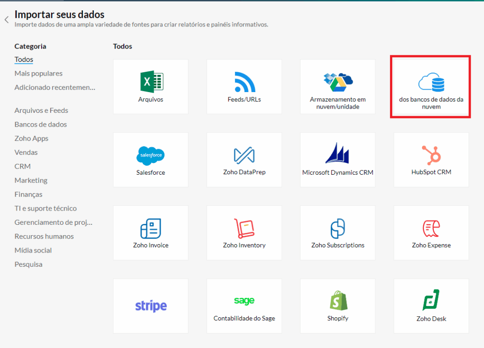Select Armazenamento em nuvem/unidade icon
Screen dimensions: 484x348
338,82
